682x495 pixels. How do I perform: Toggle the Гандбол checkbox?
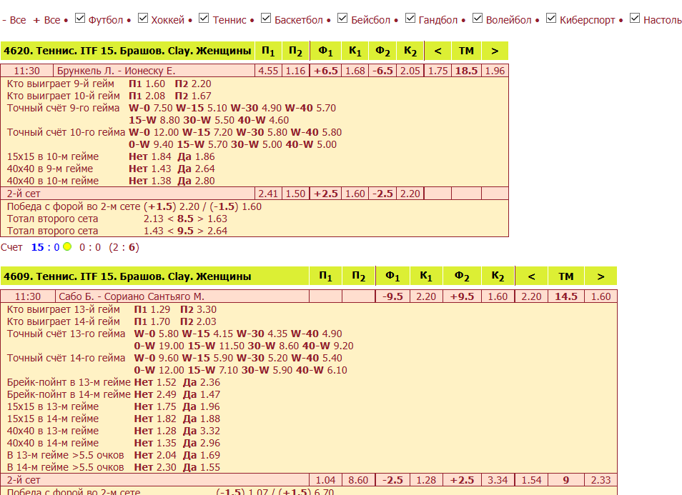[x=410, y=19]
